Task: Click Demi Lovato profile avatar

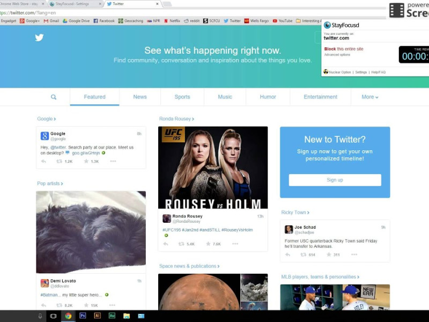Action: coord(45,283)
